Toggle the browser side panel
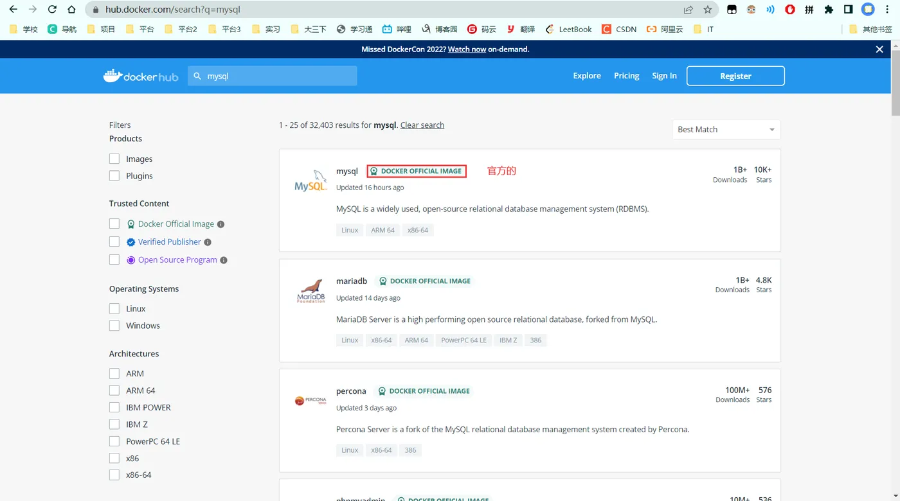This screenshot has width=900, height=501. pyautogui.click(x=849, y=10)
